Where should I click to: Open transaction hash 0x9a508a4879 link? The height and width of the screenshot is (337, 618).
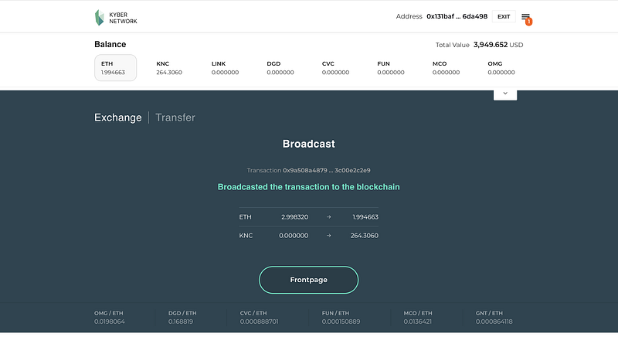326,170
